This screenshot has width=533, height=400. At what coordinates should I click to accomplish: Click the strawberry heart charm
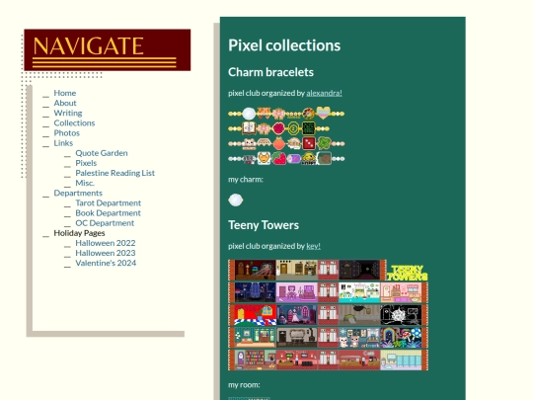[279, 158]
